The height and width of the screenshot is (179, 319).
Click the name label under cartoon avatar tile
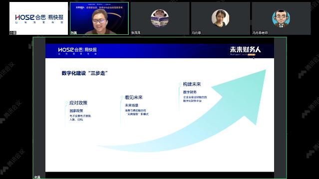click(x=260, y=33)
